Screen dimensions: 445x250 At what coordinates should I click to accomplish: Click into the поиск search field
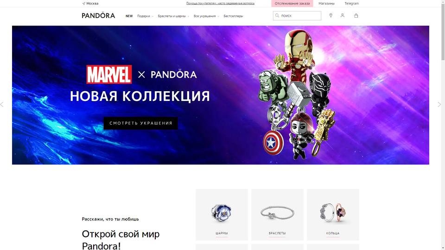(x=297, y=16)
